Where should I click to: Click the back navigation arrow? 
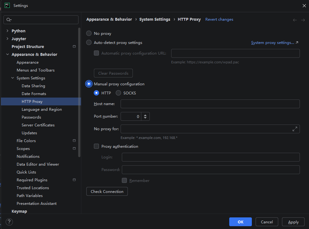point(295,20)
